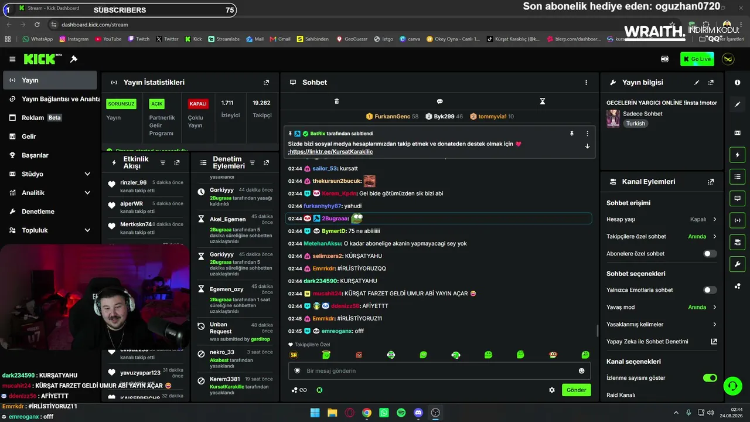Image resolution: width=750 pixels, height=422 pixels.
Task: Click the info icon in right sidebar
Action: pyautogui.click(x=737, y=83)
